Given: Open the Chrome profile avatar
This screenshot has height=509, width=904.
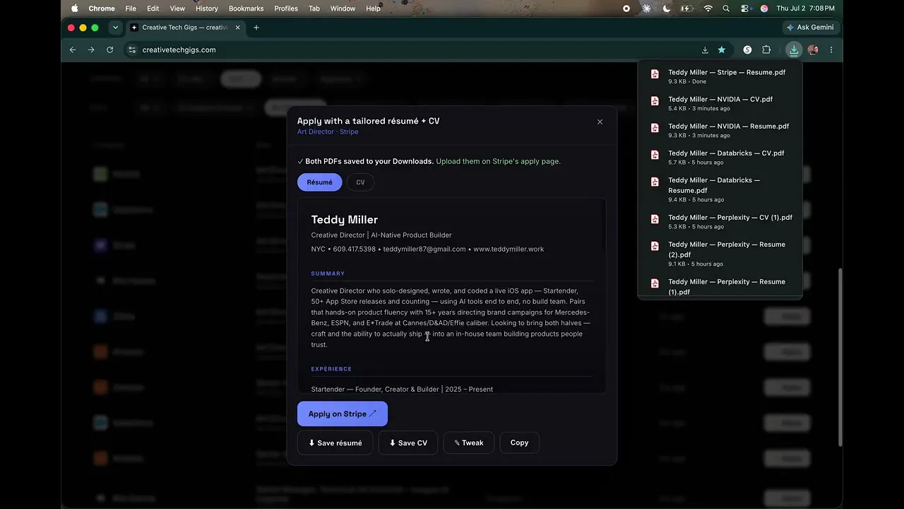Looking at the screenshot, I should click(813, 49).
